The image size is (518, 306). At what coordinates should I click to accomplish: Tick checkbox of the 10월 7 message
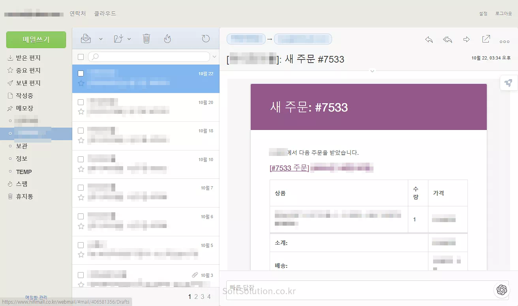coord(81,188)
